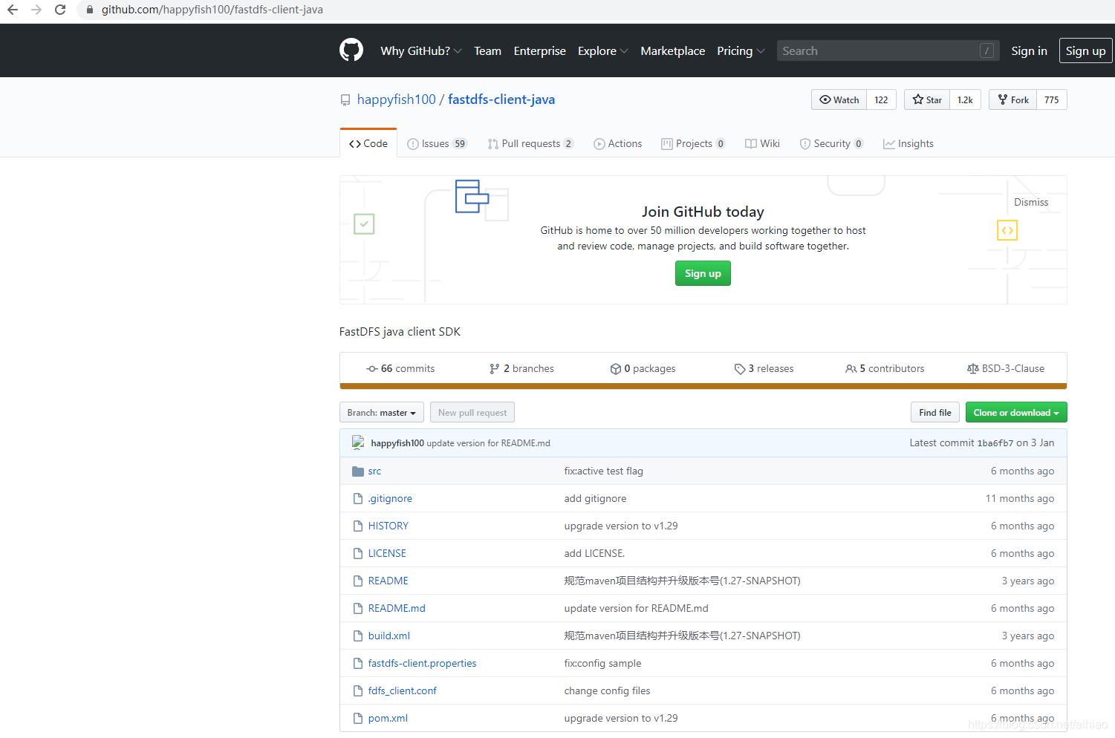Image resolution: width=1115 pixels, height=738 pixels.
Task: Click the file icon next to fastdfs-client.properties
Action: point(358,664)
